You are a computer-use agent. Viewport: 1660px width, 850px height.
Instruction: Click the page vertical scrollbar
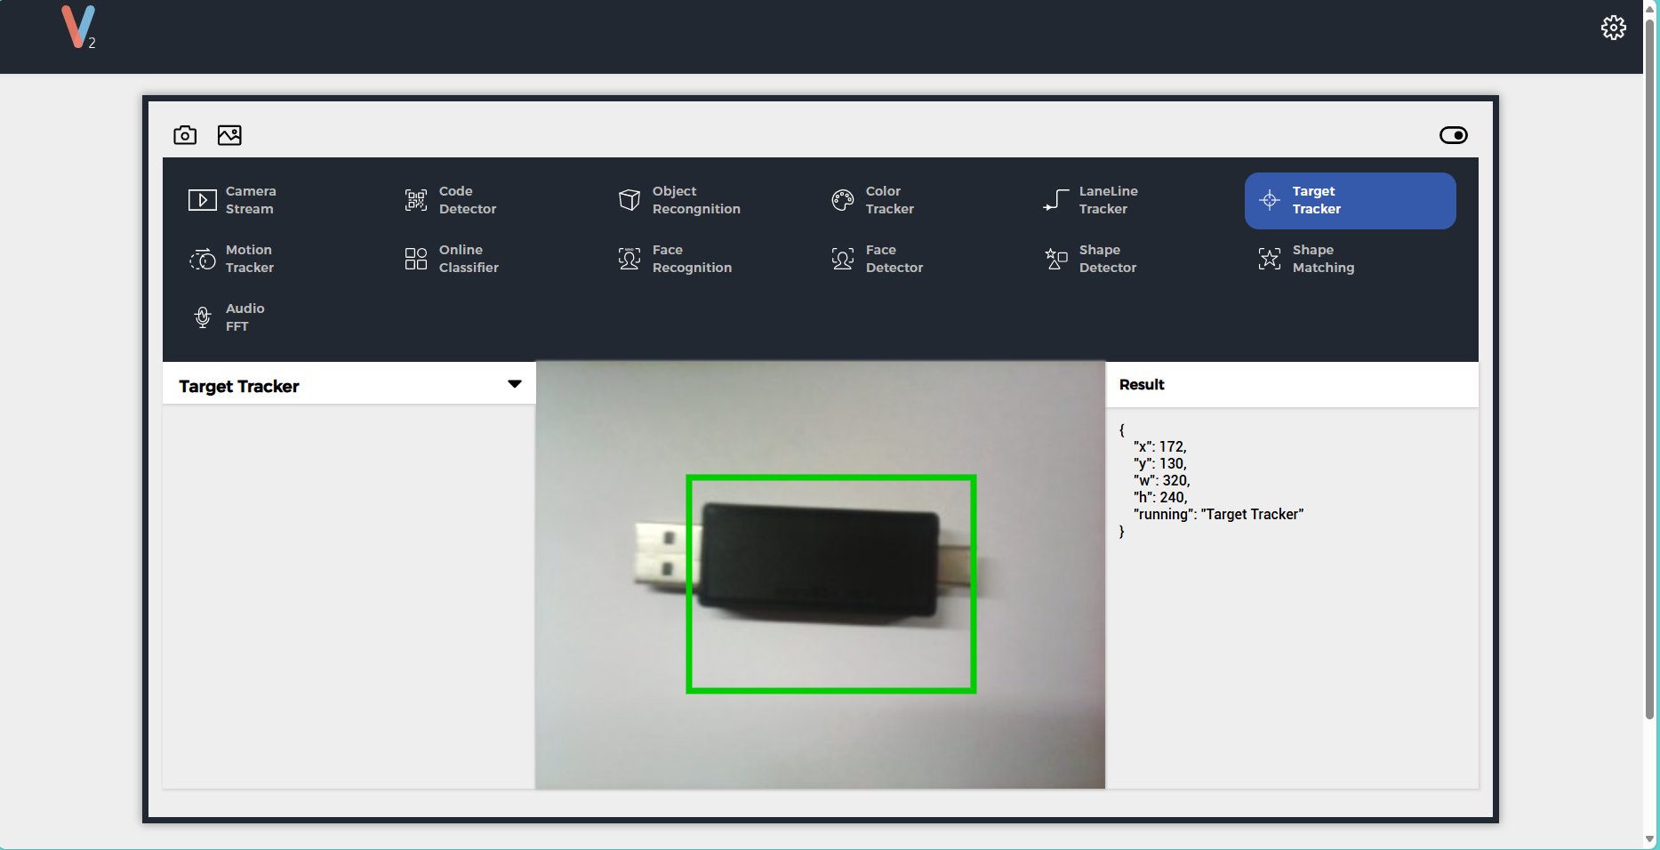1649,356
